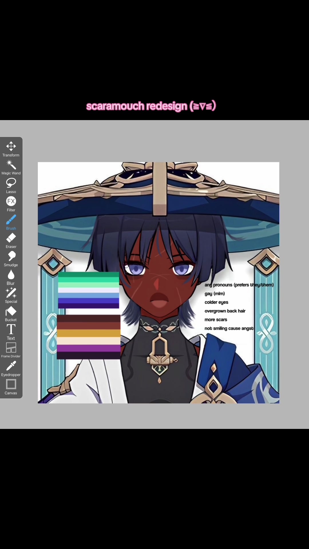This screenshot has height=549, width=309.
Task: Switch to the Eraser tool
Action: pos(11,241)
